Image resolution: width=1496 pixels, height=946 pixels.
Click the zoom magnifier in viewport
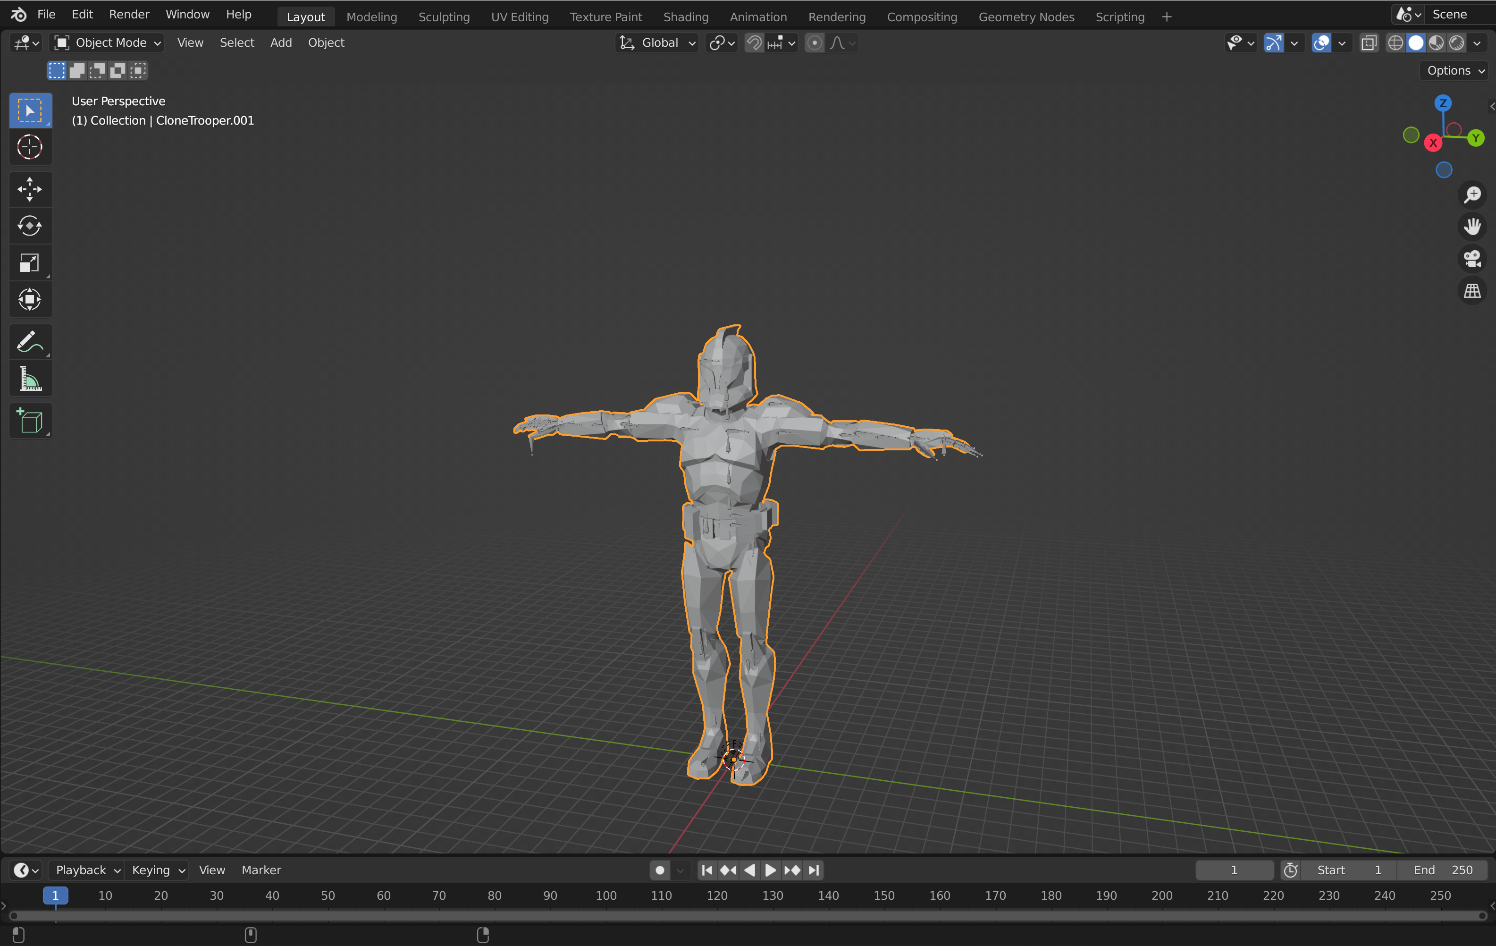coord(1472,194)
